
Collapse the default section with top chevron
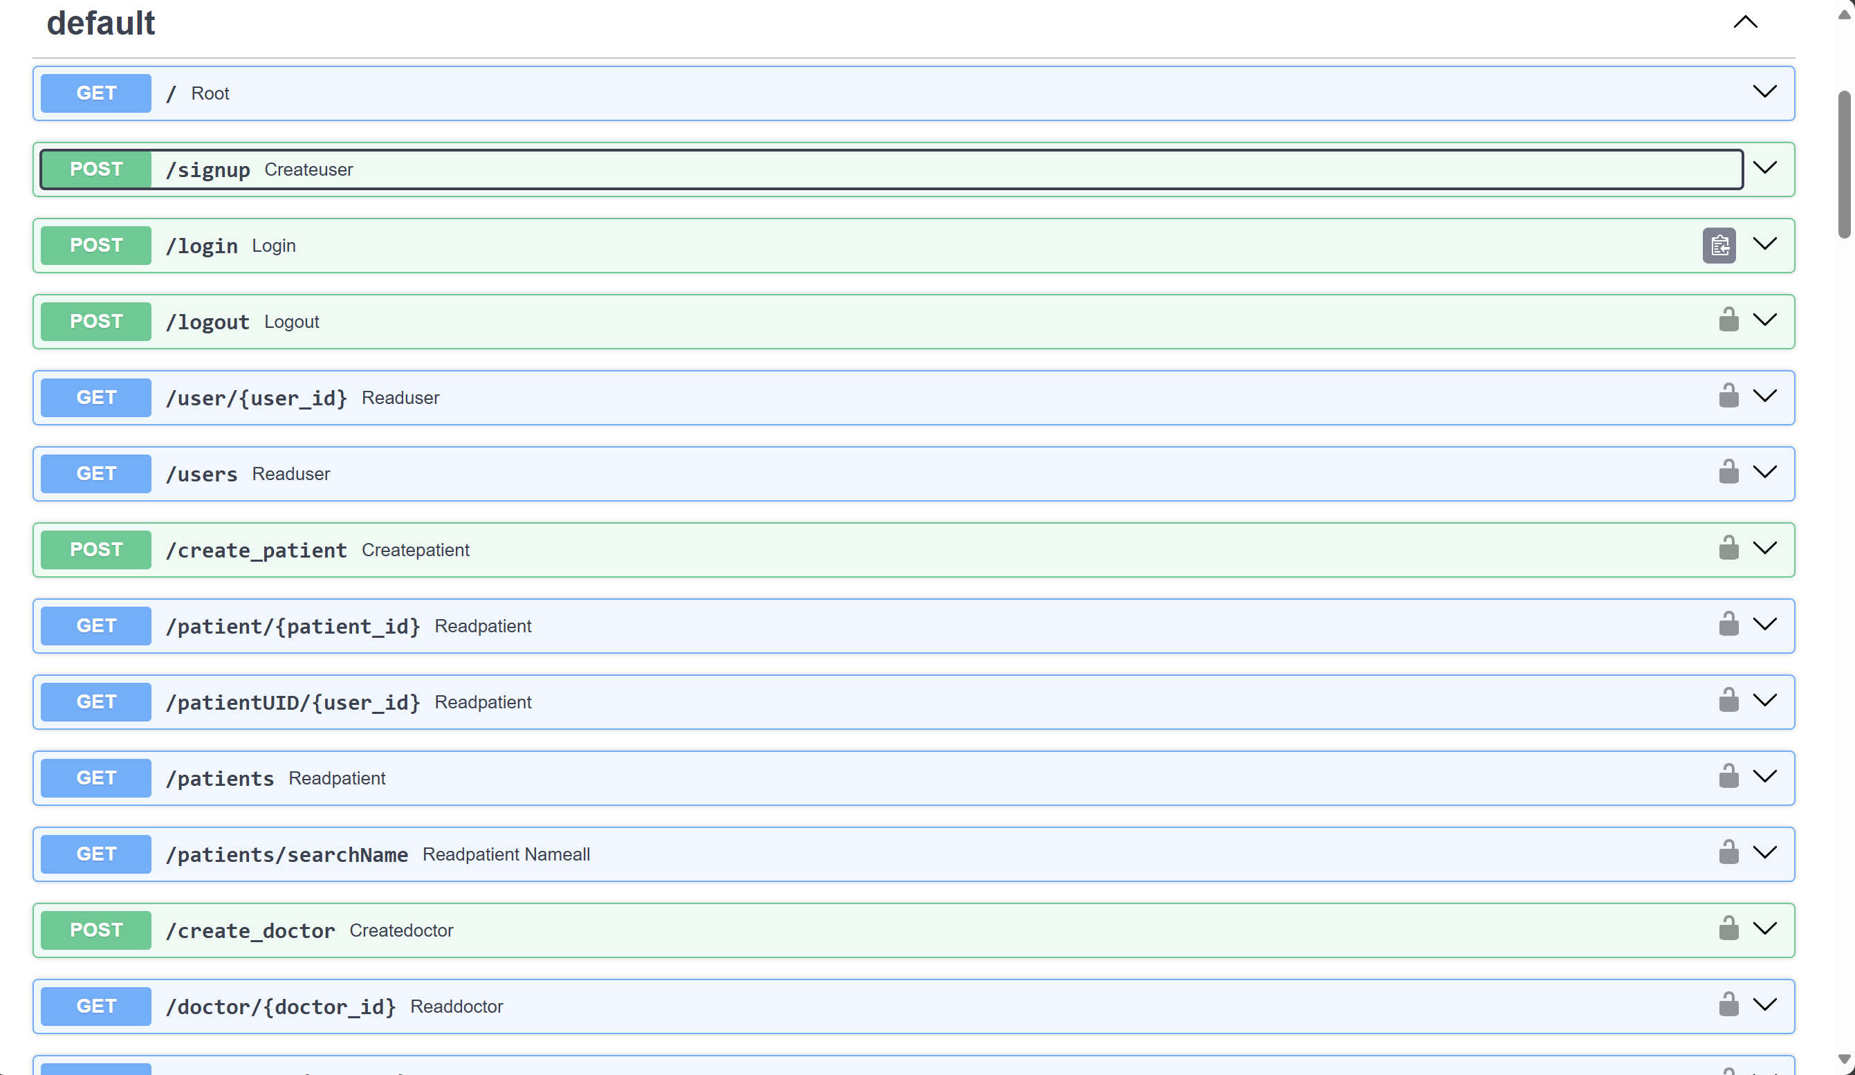tap(1744, 22)
